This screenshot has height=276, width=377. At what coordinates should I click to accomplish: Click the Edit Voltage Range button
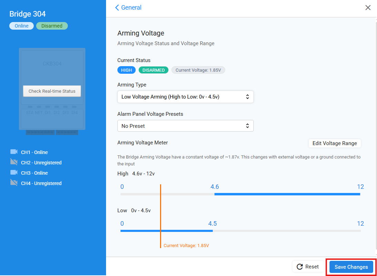coord(335,143)
